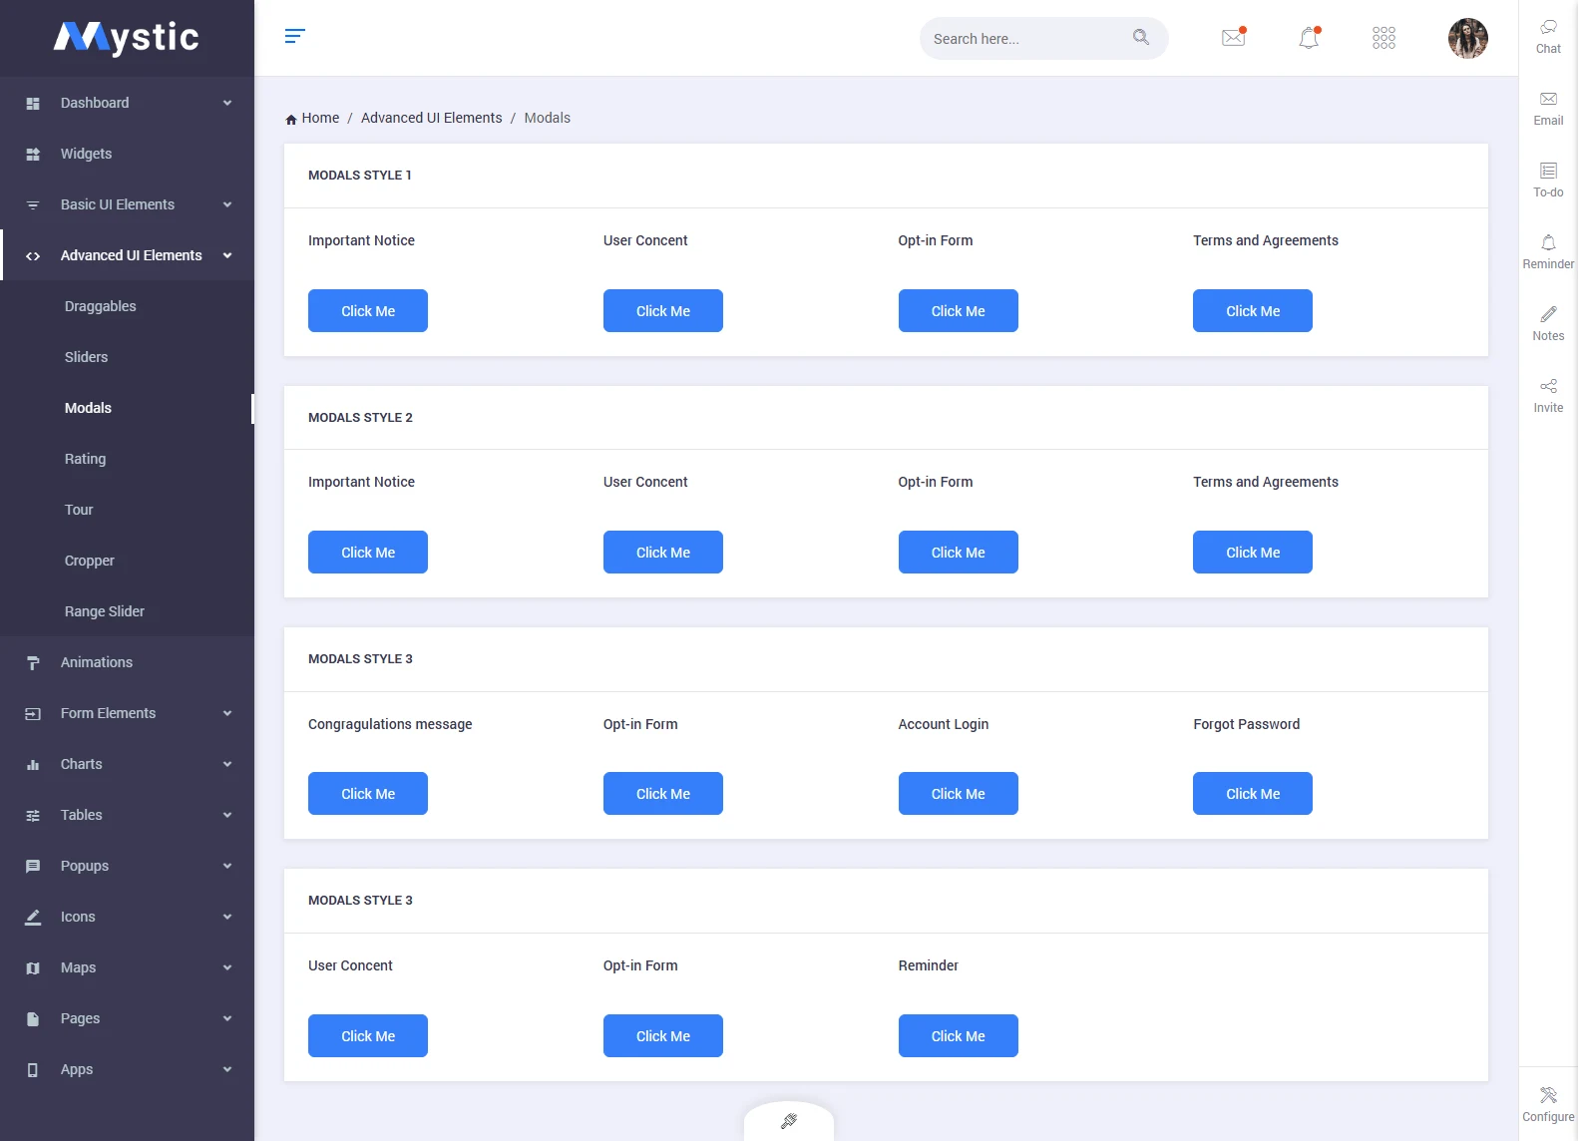This screenshot has height=1141, width=1578.
Task: Expand the Dashboard menu chevron
Action: tap(227, 103)
